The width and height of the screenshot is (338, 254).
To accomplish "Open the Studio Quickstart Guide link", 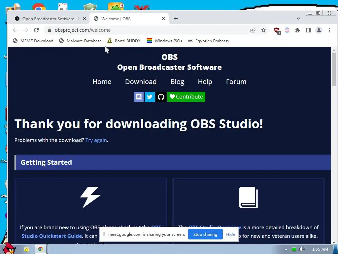I will click(51, 236).
